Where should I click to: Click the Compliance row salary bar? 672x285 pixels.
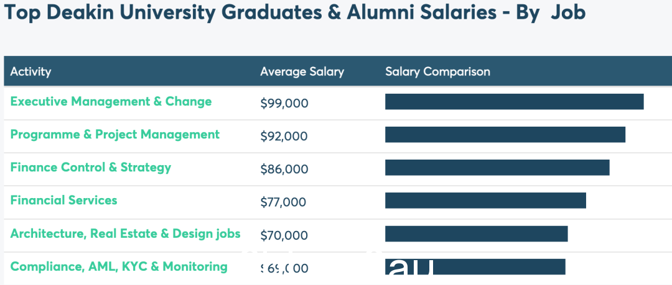(475, 266)
